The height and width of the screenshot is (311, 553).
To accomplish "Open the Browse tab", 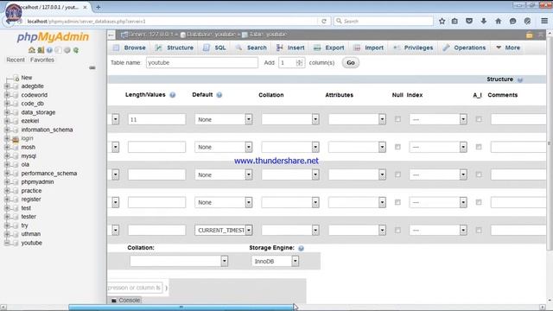I will (130, 48).
